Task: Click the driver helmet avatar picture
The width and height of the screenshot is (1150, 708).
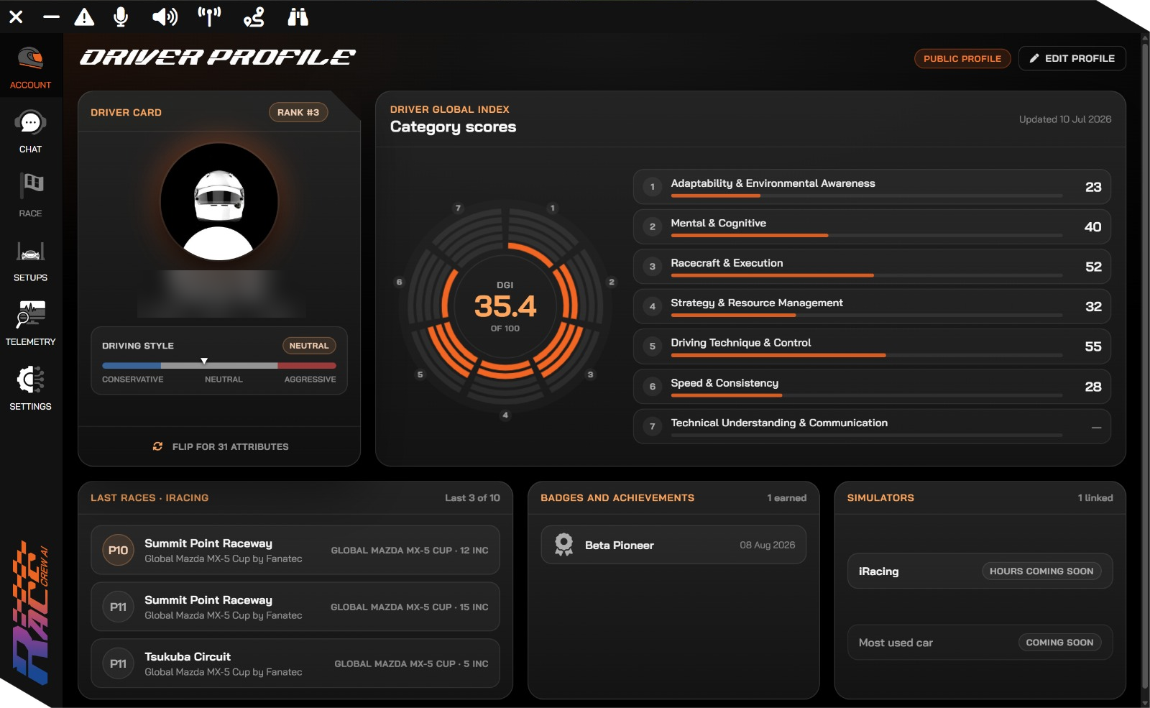Action: click(x=219, y=202)
